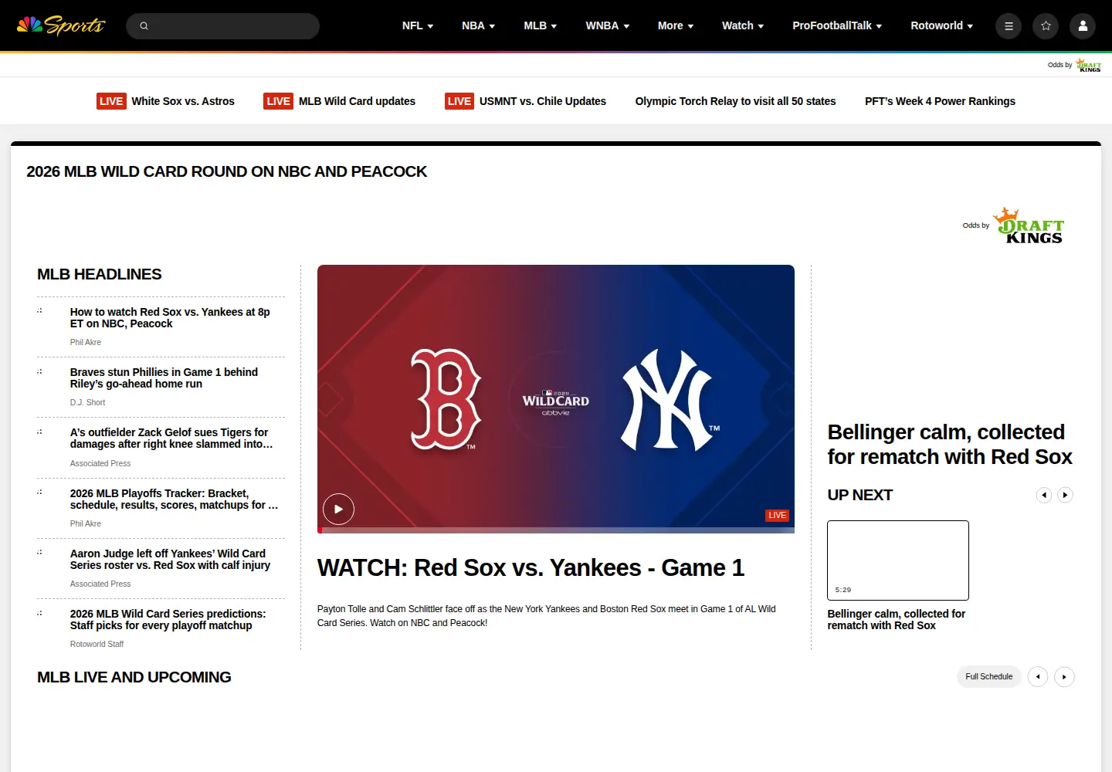This screenshot has width=1112, height=772.
Task: Show previous MLB live games
Action: pyautogui.click(x=1038, y=677)
